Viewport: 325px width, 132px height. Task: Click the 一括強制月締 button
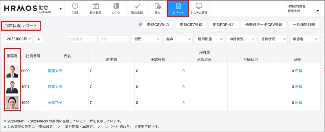(304, 25)
